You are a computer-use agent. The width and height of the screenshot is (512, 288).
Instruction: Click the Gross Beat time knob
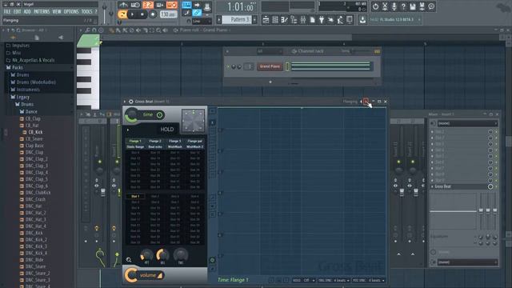(131, 115)
